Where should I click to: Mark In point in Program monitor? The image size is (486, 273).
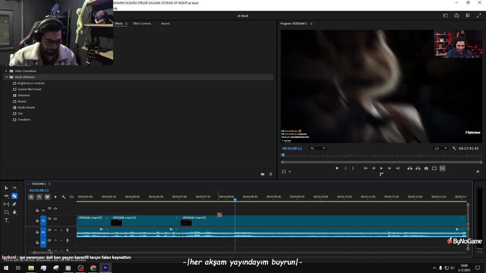point(346,168)
